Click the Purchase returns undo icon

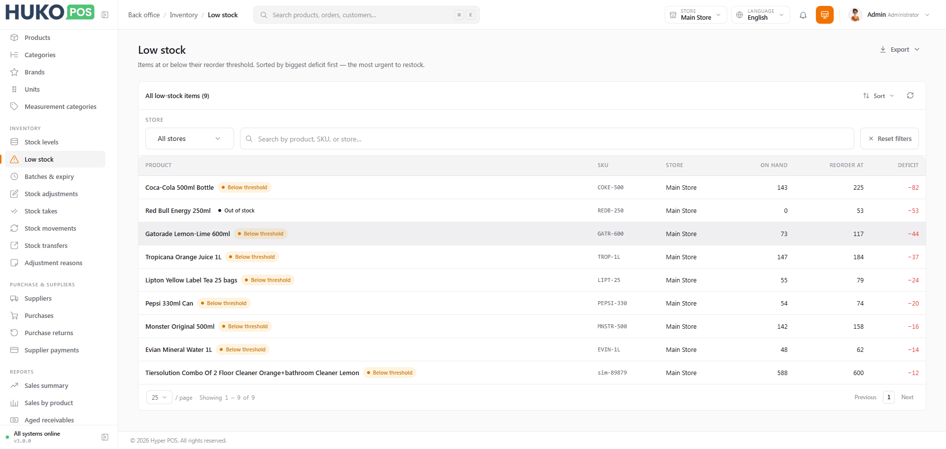pos(14,333)
